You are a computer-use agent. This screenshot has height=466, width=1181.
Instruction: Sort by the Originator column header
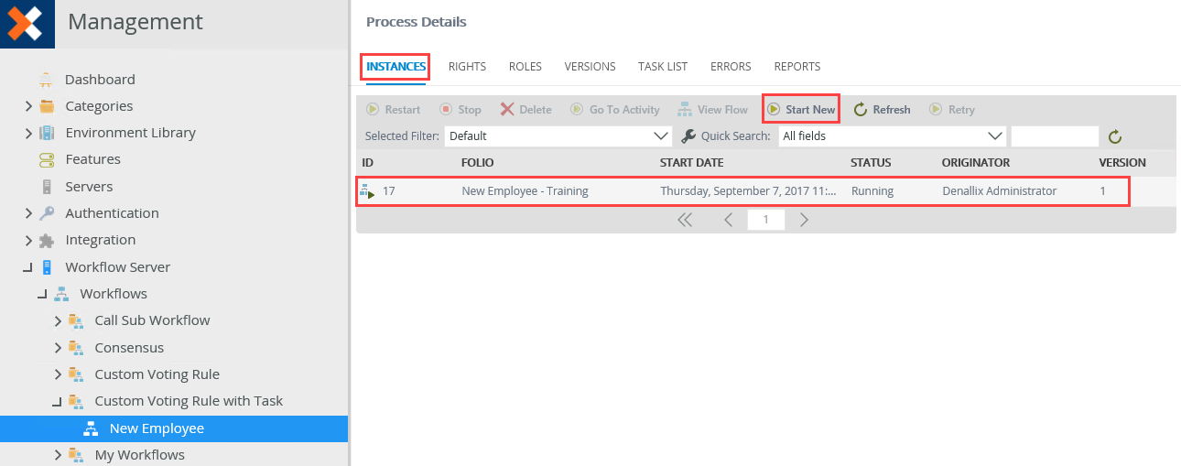coord(976,163)
